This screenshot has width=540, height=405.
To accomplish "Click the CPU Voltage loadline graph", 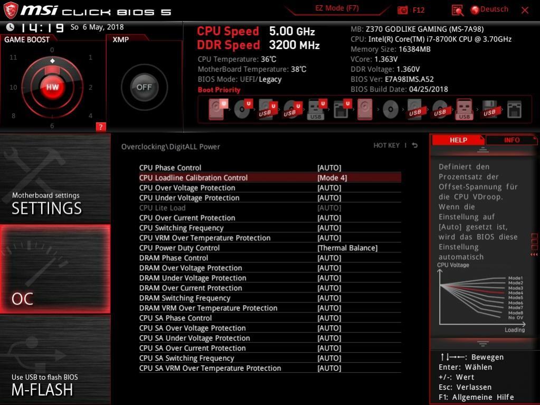I will [482, 298].
